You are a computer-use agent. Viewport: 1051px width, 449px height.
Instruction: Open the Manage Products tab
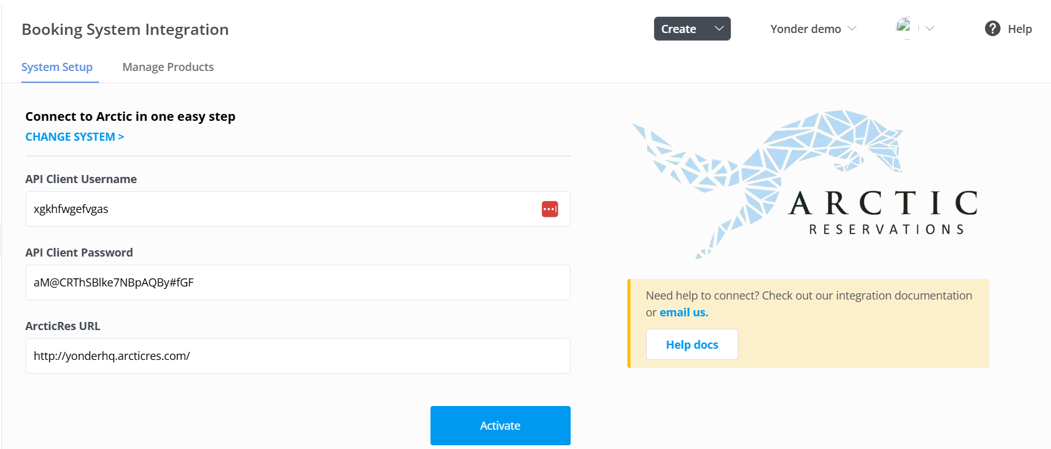(168, 67)
